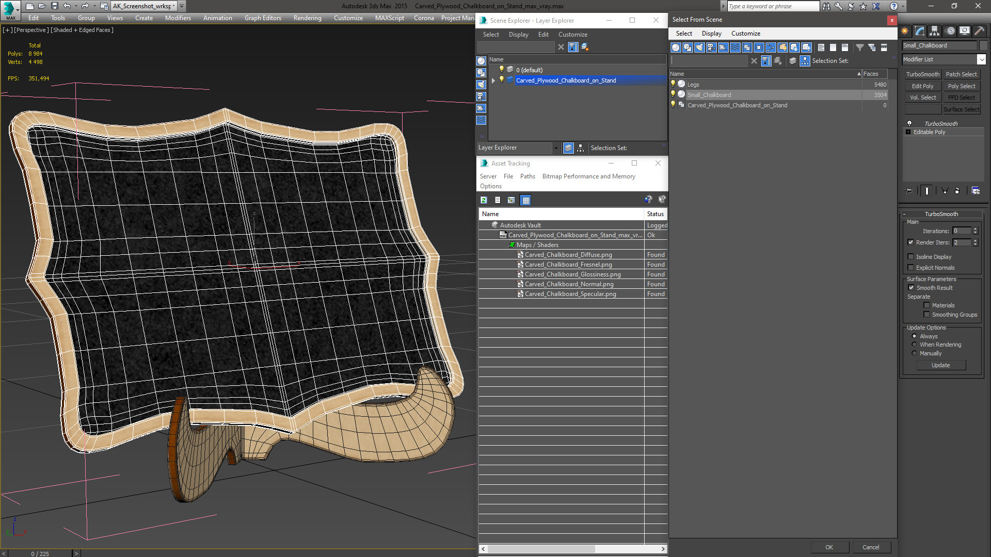Open Modifiers menu in main menu bar

[x=178, y=18]
